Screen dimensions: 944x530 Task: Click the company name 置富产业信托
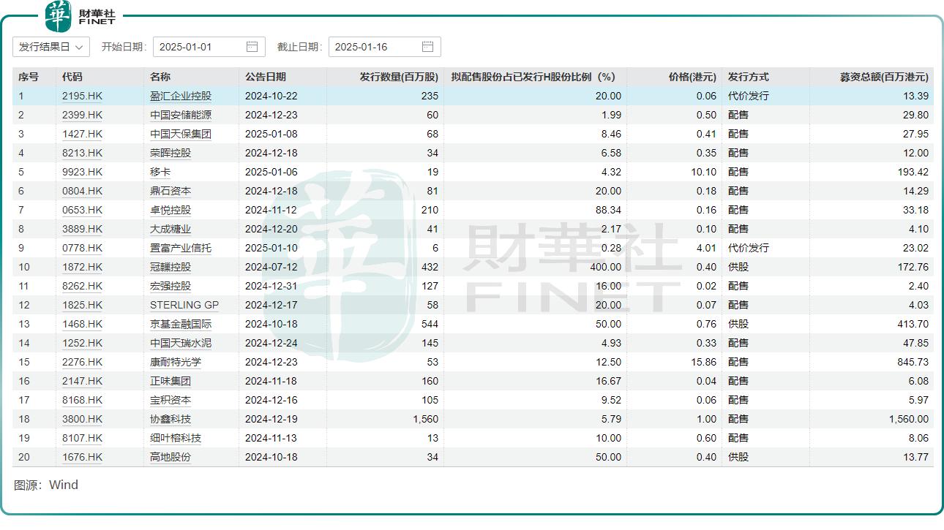pos(181,248)
